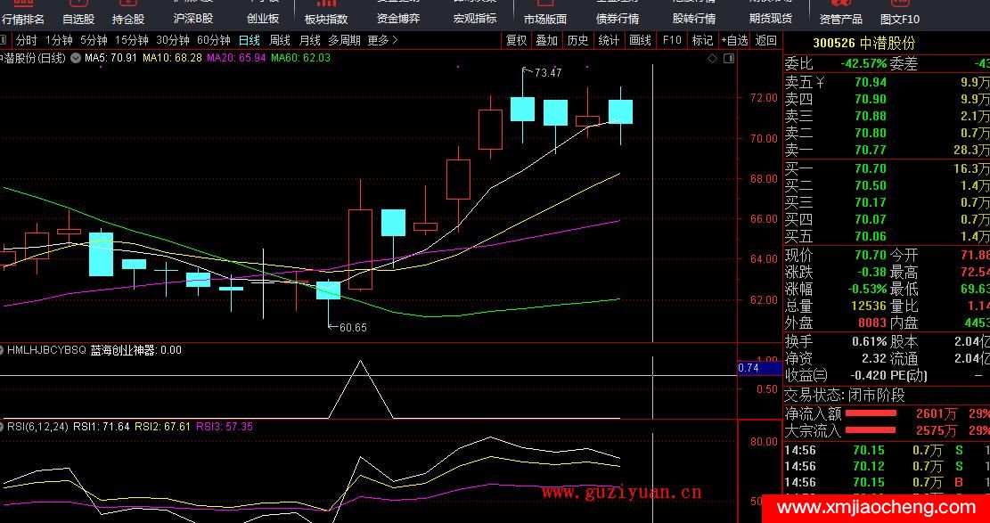Open the 多周期 multi-period view
The width and height of the screenshot is (990, 523).
coord(344,40)
